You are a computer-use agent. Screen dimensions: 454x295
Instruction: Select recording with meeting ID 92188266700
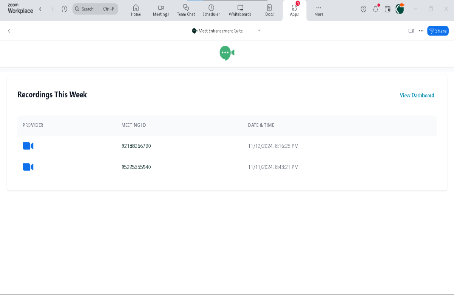tap(136, 146)
